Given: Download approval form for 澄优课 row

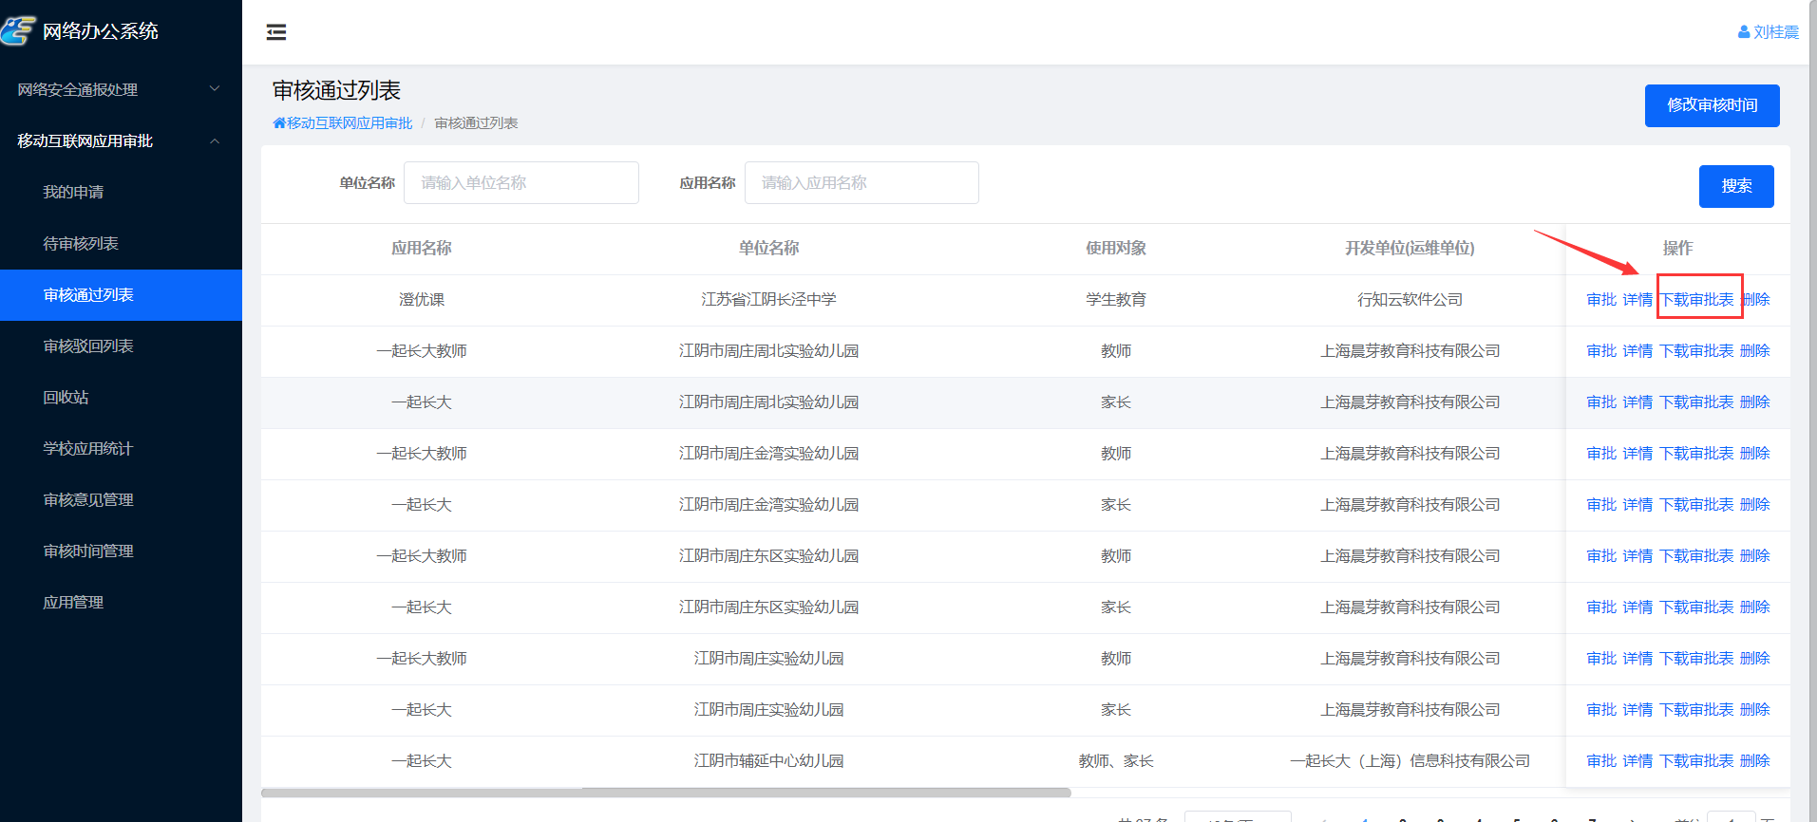Looking at the screenshot, I should pyautogui.click(x=1697, y=300).
